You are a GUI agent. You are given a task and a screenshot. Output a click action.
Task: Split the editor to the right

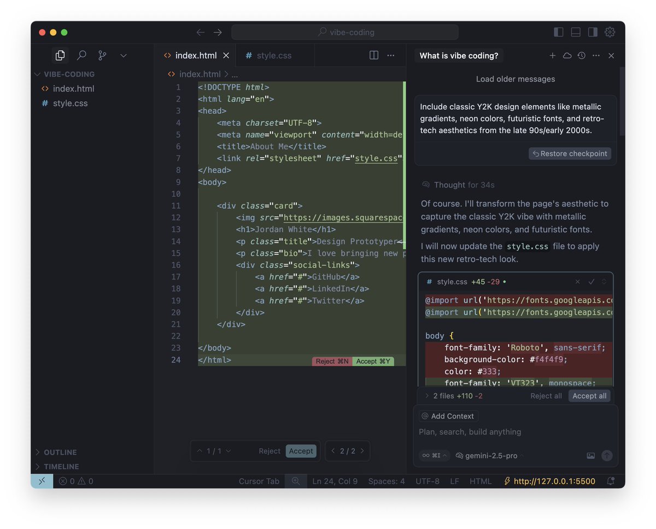click(x=374, y=55)
